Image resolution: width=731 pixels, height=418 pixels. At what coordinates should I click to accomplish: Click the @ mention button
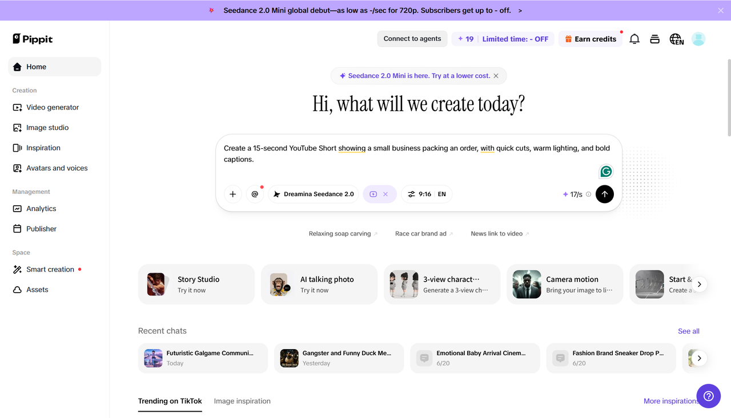click(255, 194)
